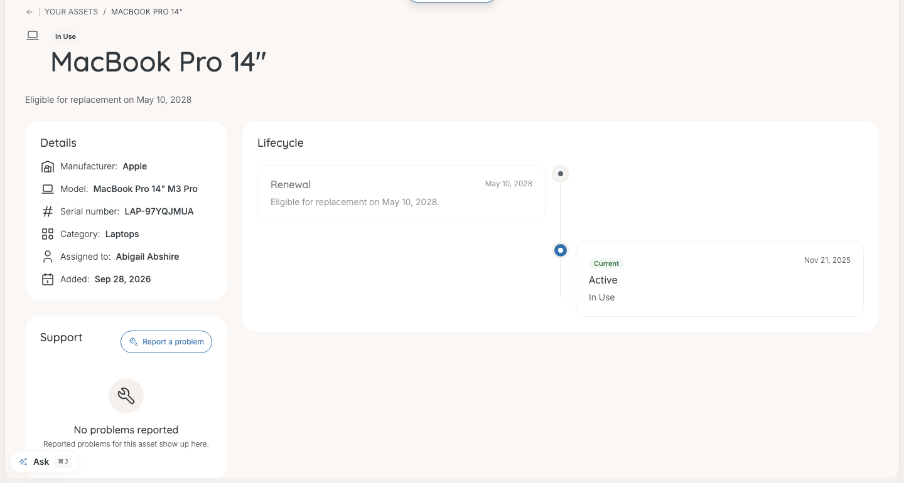Open the YOUR ASSETS breadcrumb link
904x483 pixels.
click(x=72, y=12)
